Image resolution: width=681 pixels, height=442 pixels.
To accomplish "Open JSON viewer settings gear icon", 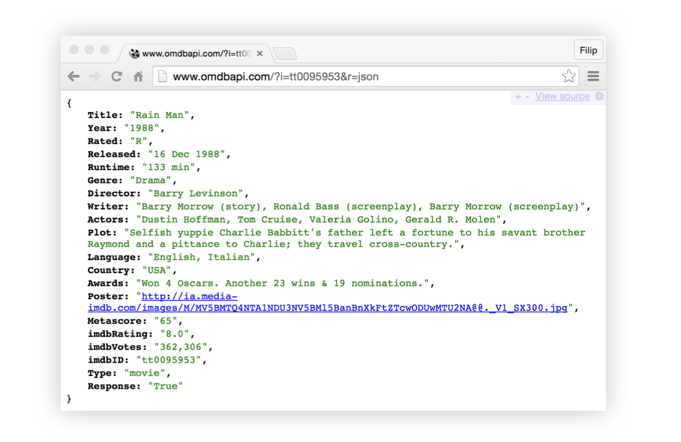I will click(599, 96).
